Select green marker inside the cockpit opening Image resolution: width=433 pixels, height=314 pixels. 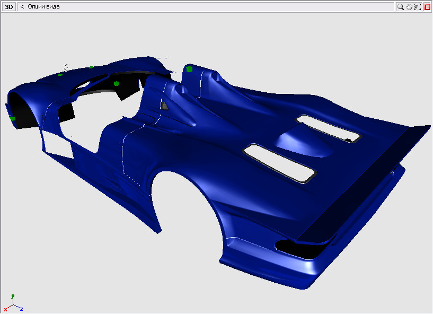click(x=116, y=83)
